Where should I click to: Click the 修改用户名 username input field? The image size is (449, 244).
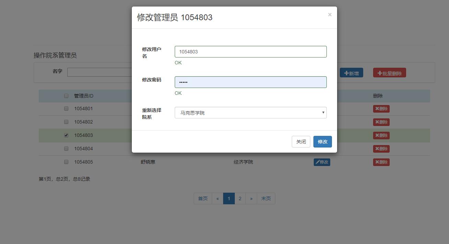click(x=250, y=51)
